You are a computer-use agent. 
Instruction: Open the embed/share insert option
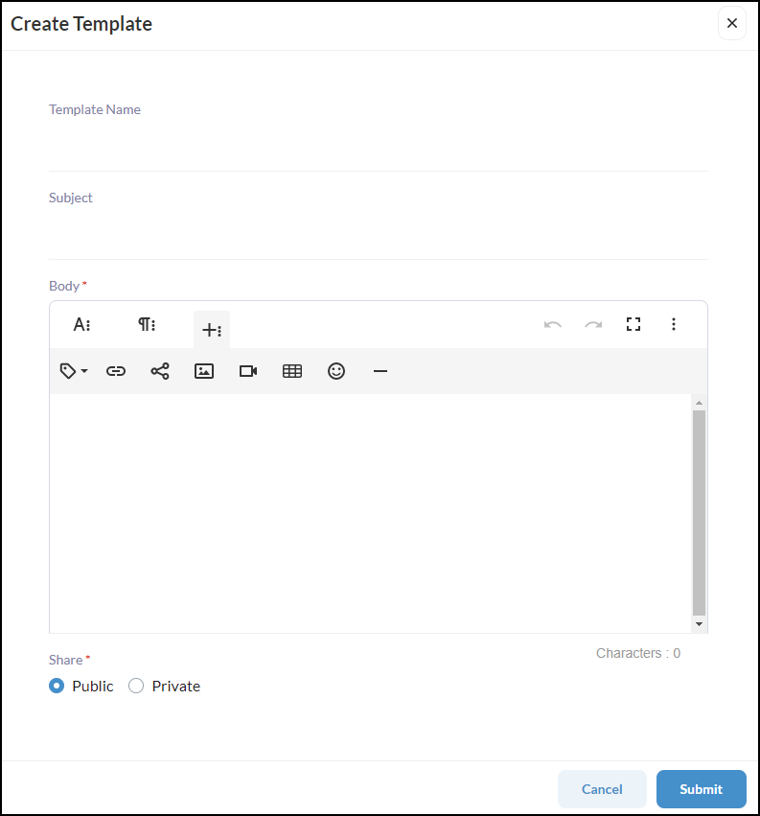[160, 371]
